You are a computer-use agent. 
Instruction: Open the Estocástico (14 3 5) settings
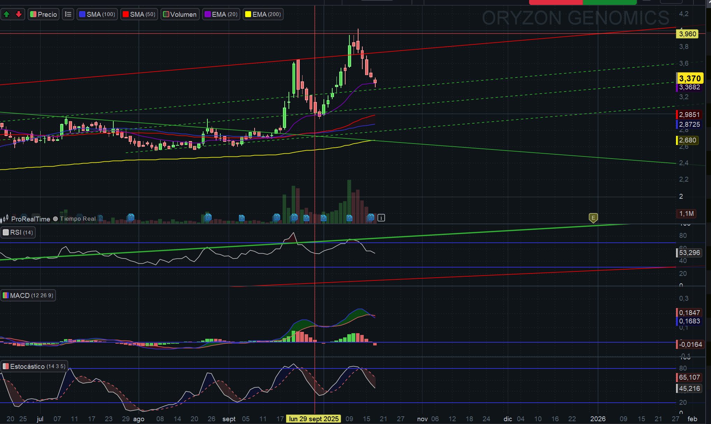(x=34, y=366)
